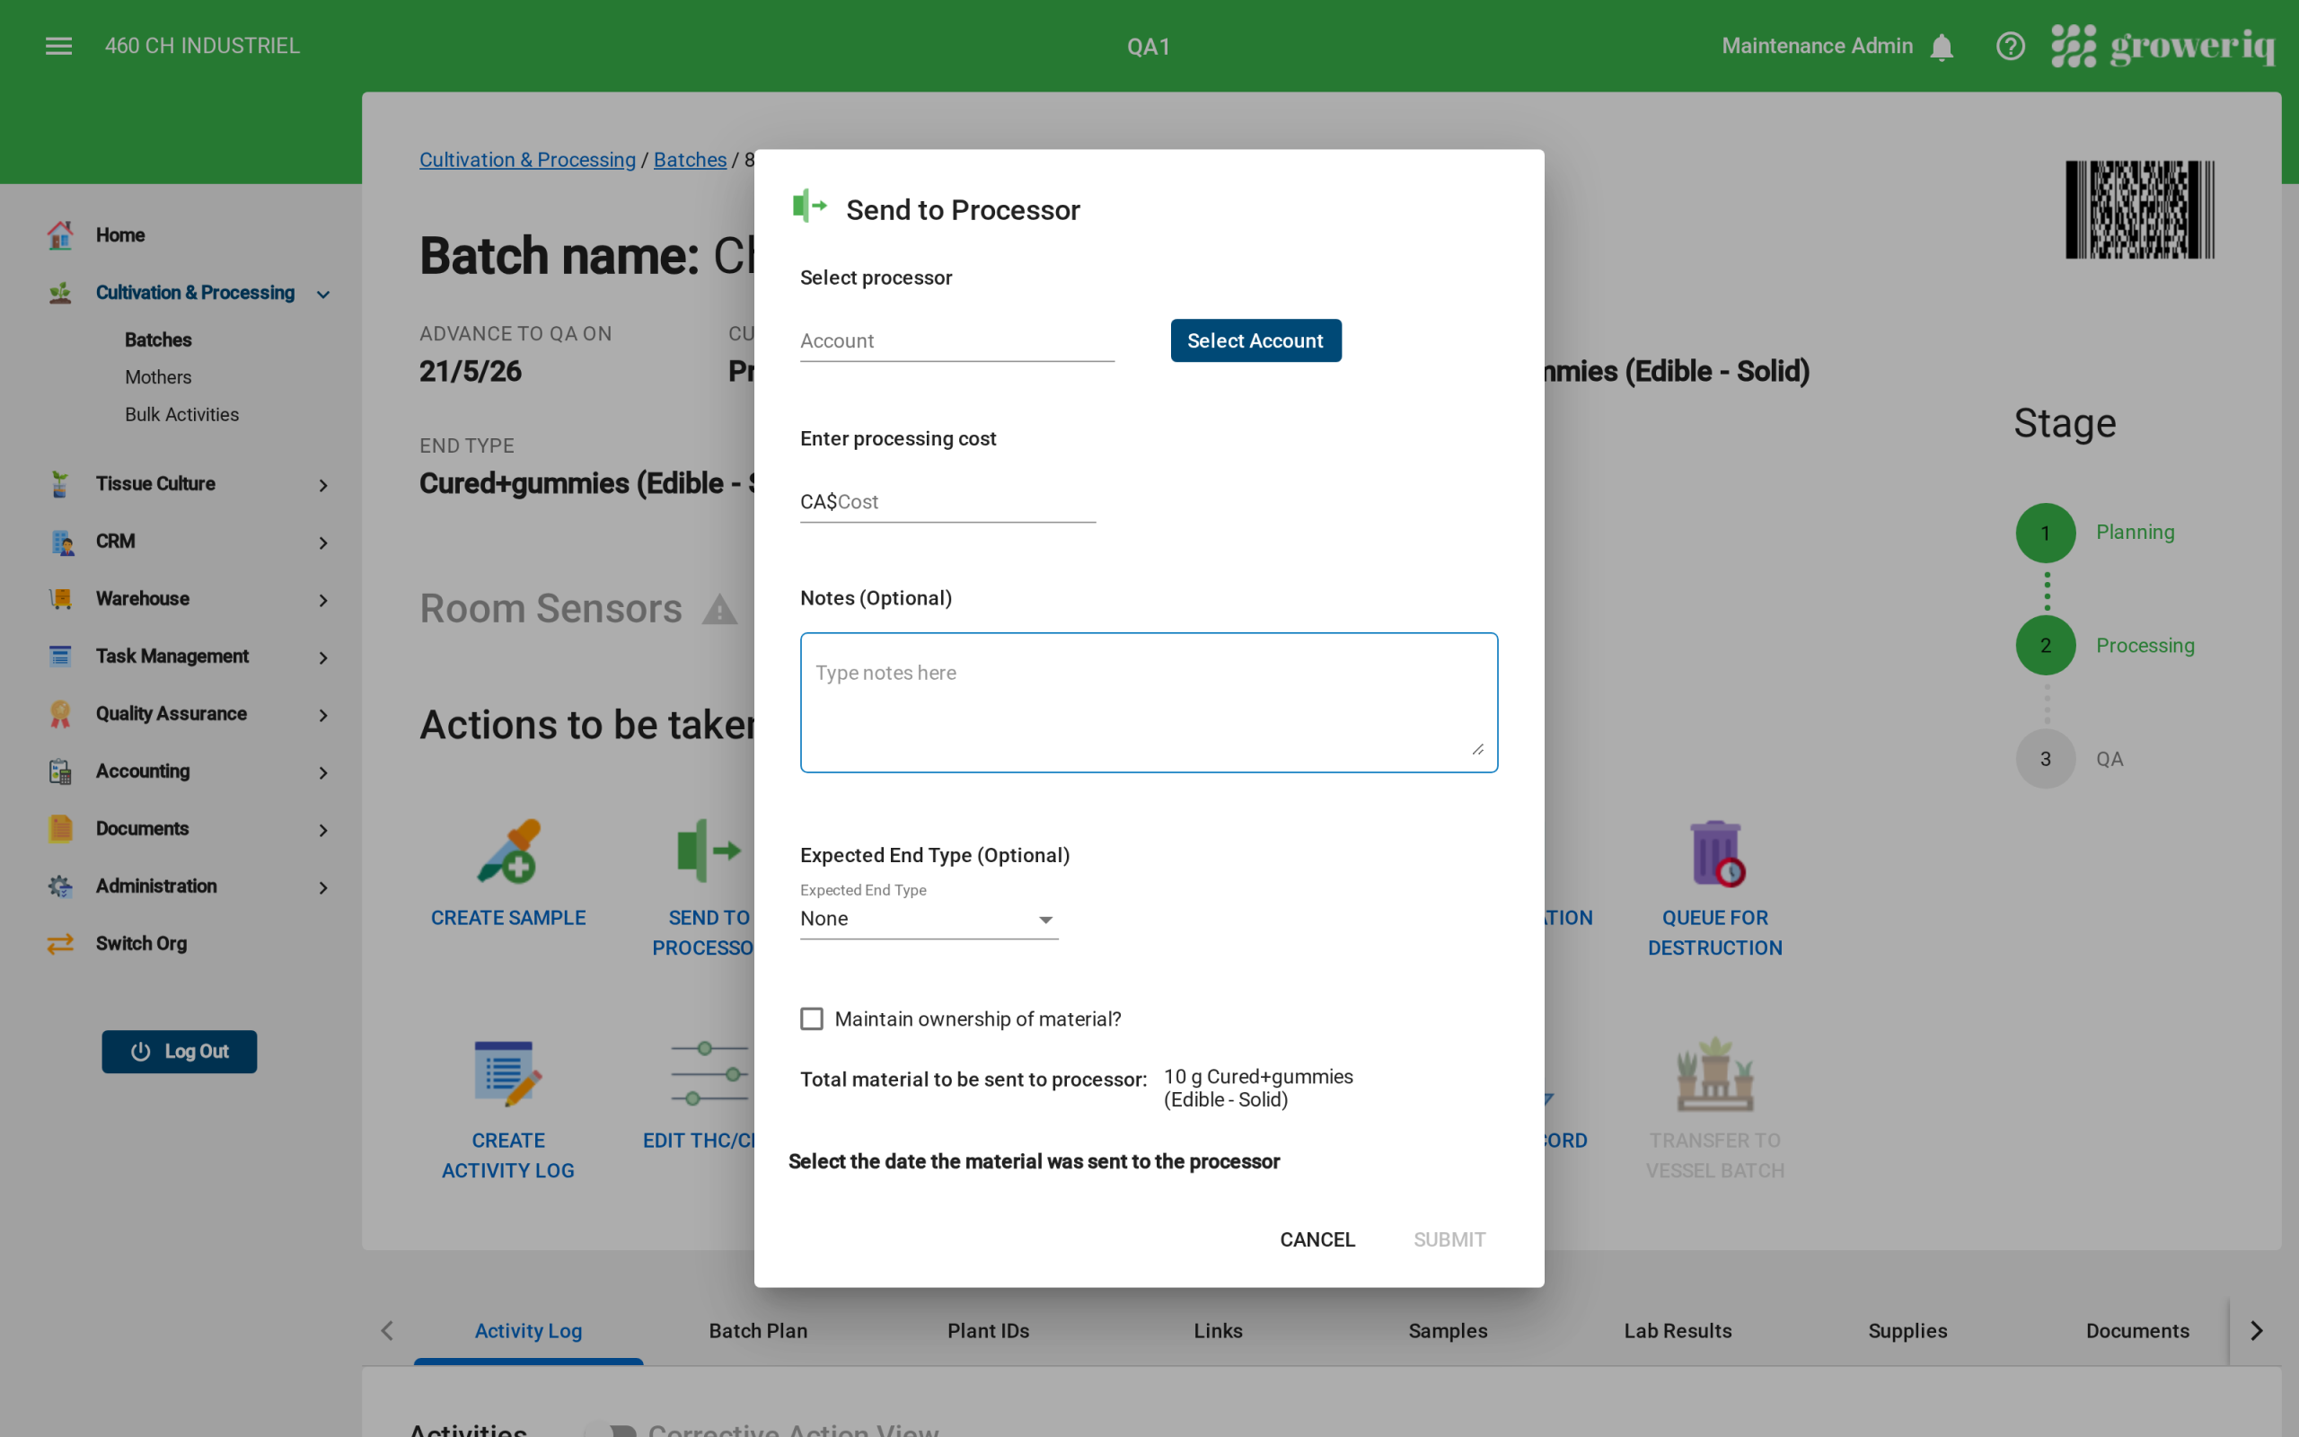Switch to the Documents tab
This screenshot has height=1437, width=2299.
tap(2137, 1330)
